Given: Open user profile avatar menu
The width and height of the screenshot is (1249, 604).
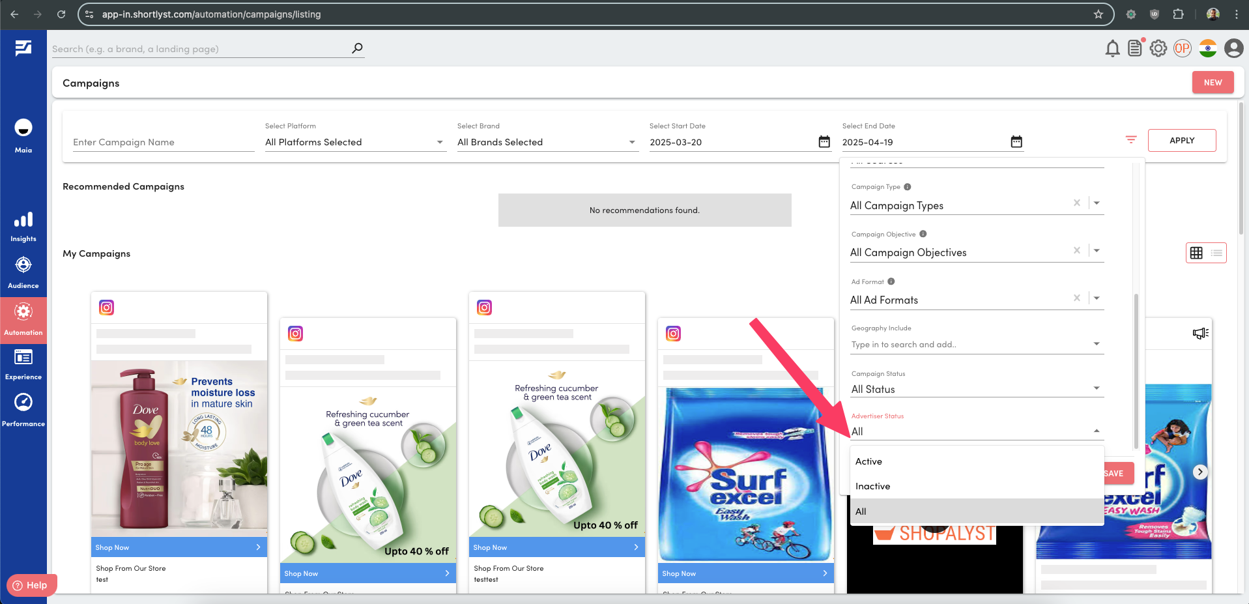Looking at the screenshot, I should point(1233,48).
